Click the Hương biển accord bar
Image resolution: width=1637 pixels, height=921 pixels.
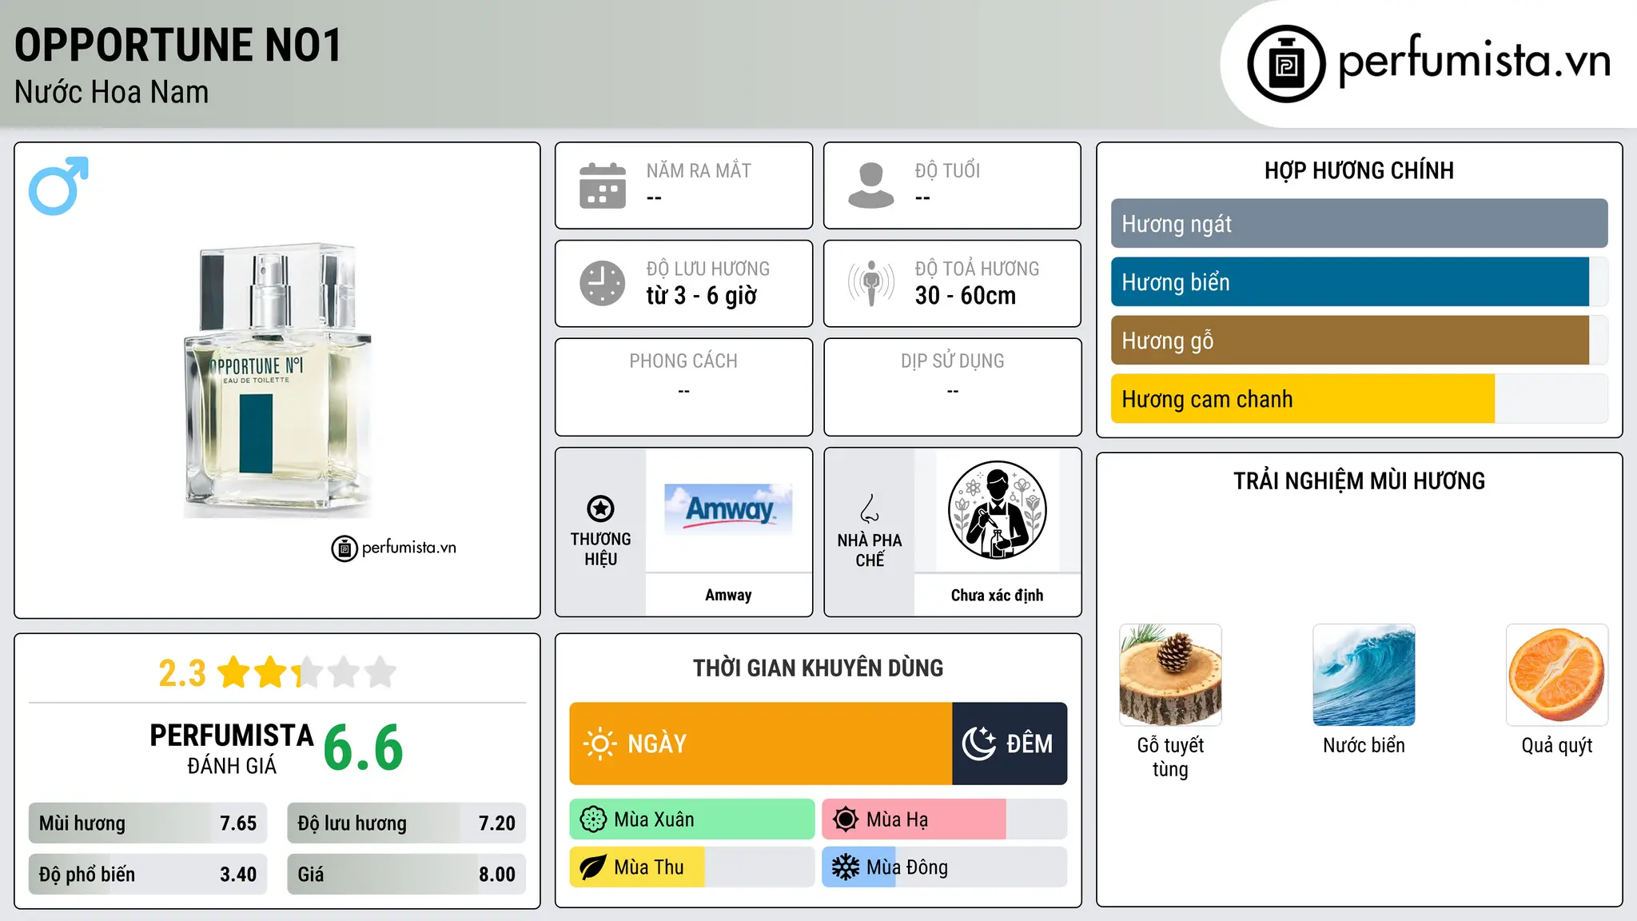click(x=1359, y=282)
